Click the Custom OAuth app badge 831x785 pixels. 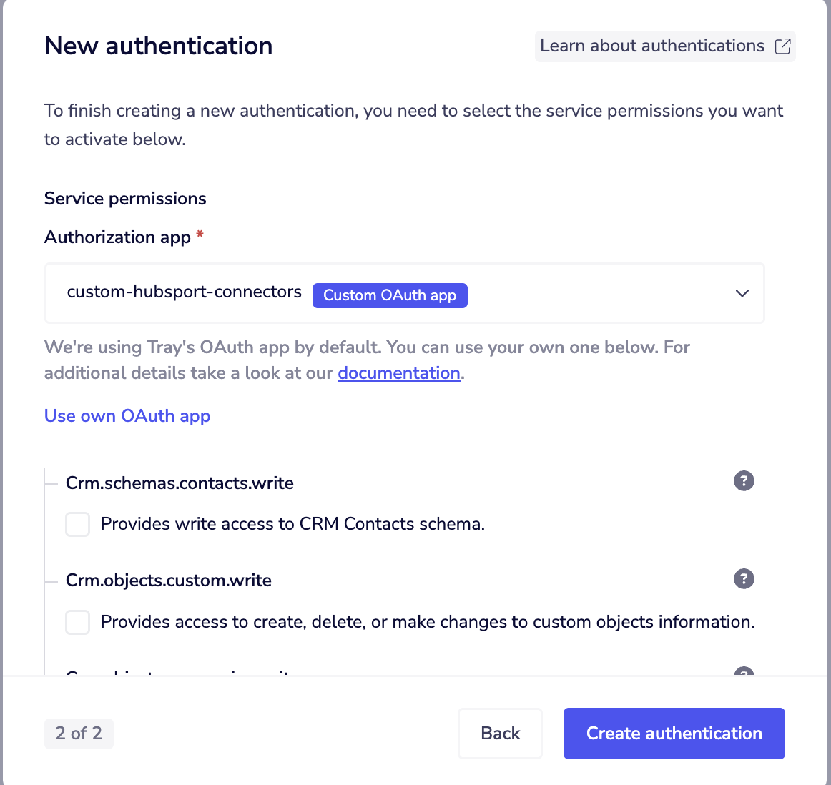[x=390, y=295]
